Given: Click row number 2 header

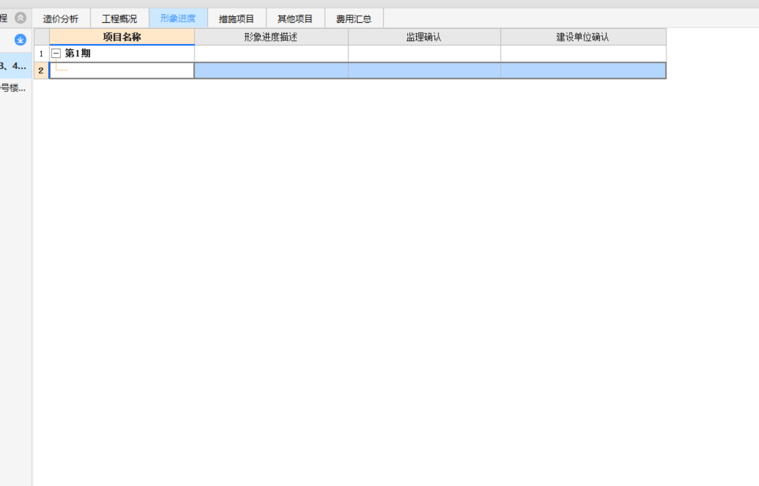Looking at the screenshot, I should (x=42, y=70).
